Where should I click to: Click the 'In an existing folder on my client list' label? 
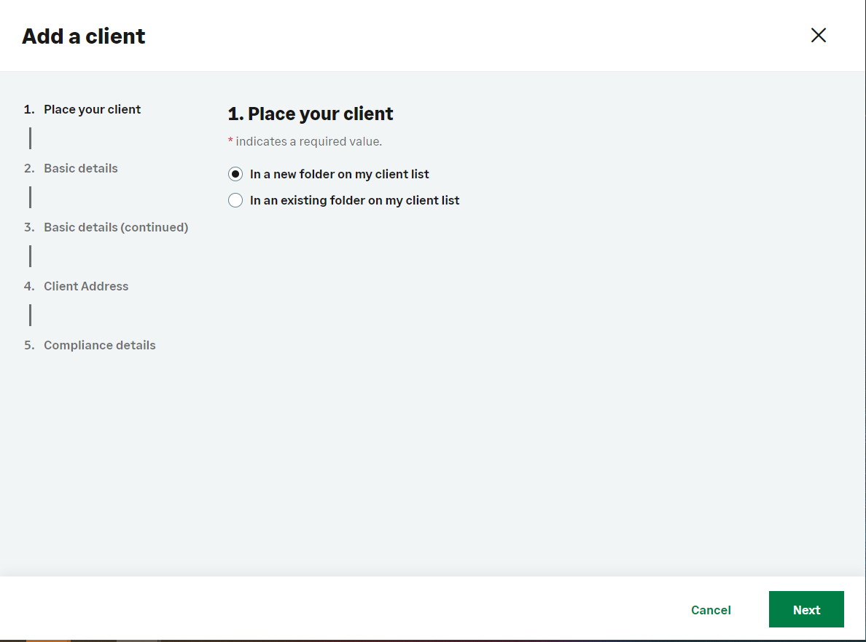[354, 200]
